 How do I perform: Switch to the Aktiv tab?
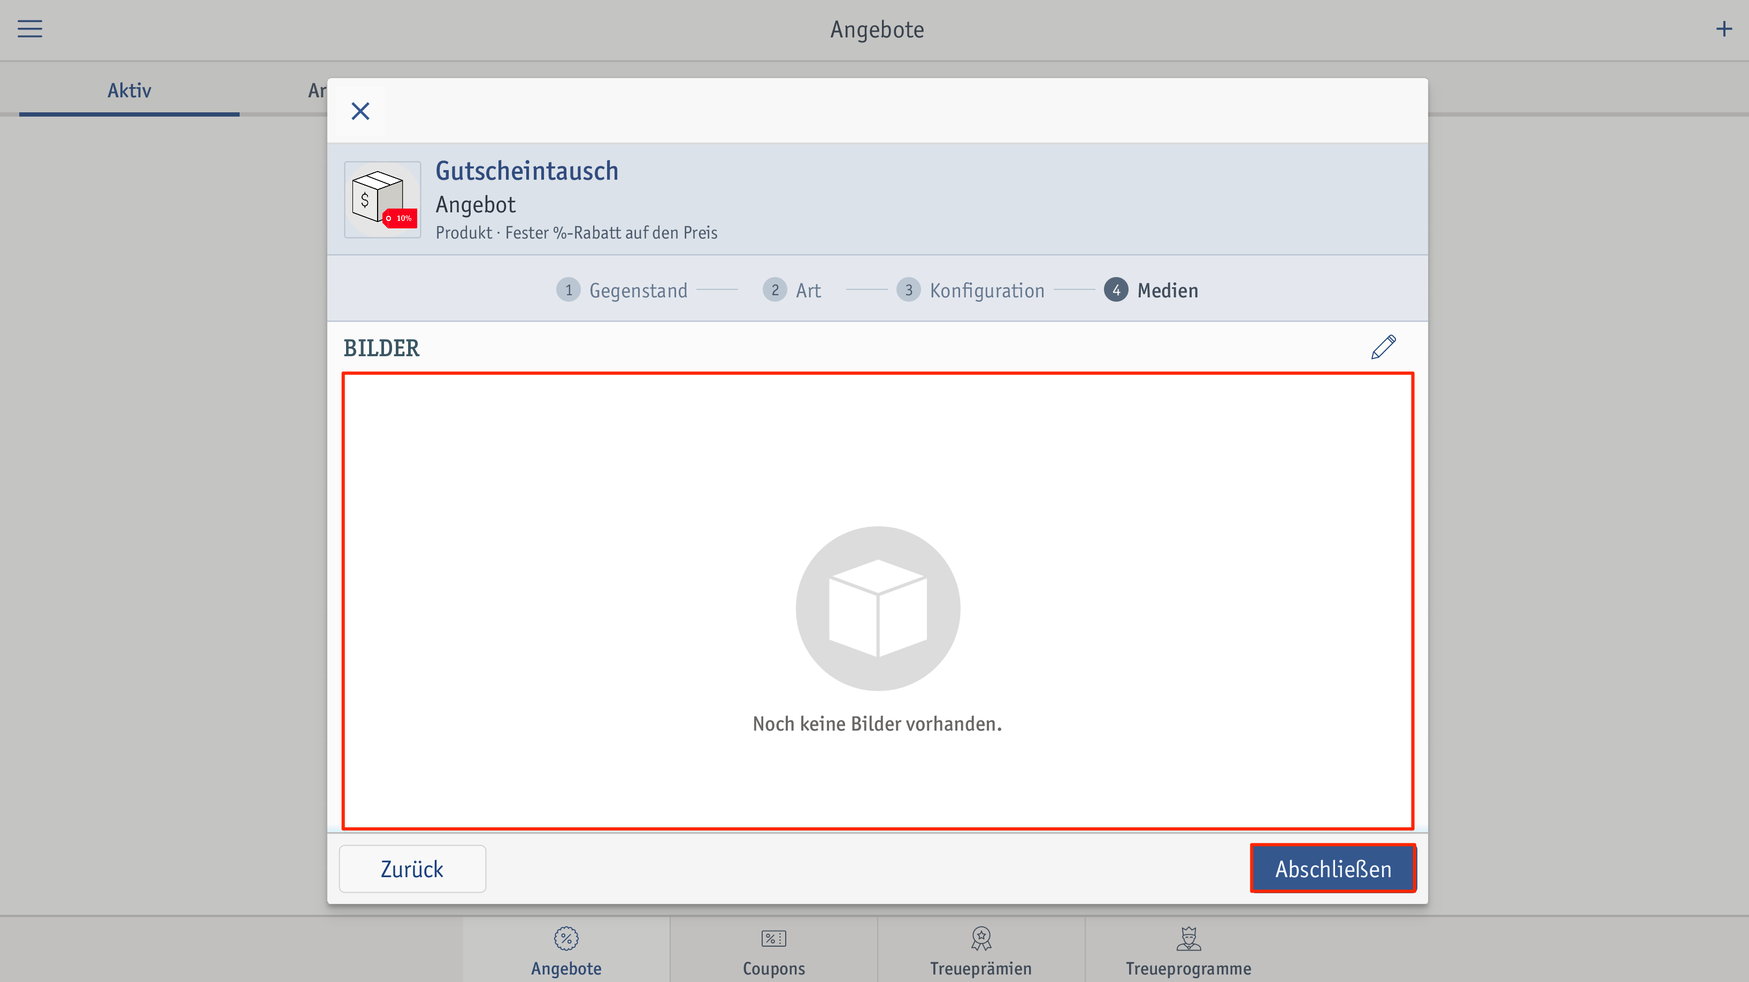(129, 90)
